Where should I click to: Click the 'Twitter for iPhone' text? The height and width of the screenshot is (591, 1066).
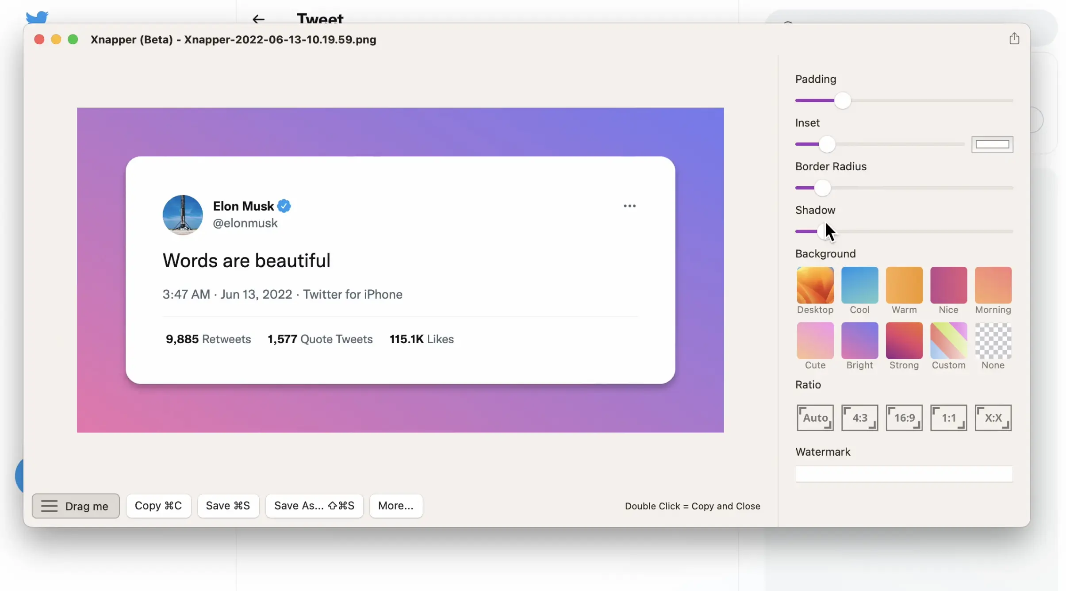coord(353,295)
